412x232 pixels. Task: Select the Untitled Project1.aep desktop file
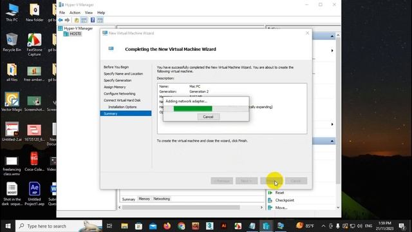tap(34, 193)
